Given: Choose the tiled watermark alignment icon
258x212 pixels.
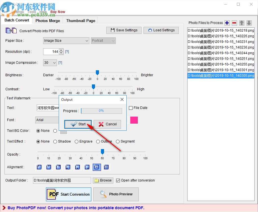Looking at the screenshot, I should 106,167.
